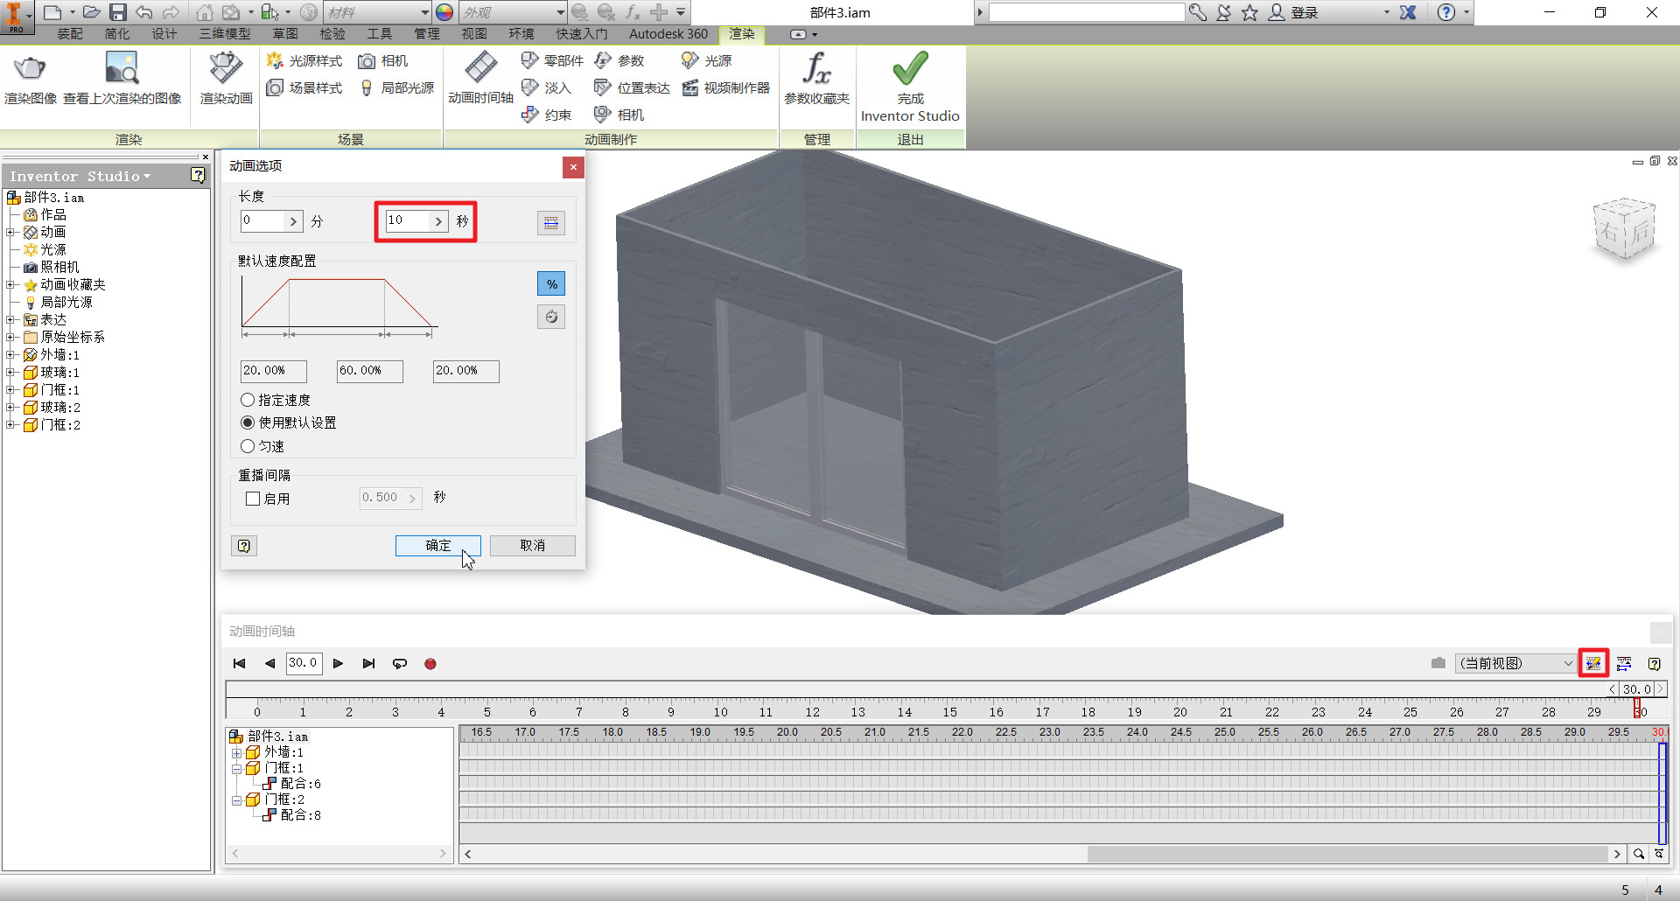Screen dimensions: 1680x901
Task: Open the (当前视图) camera dropdown
Action: [1515, 663]
